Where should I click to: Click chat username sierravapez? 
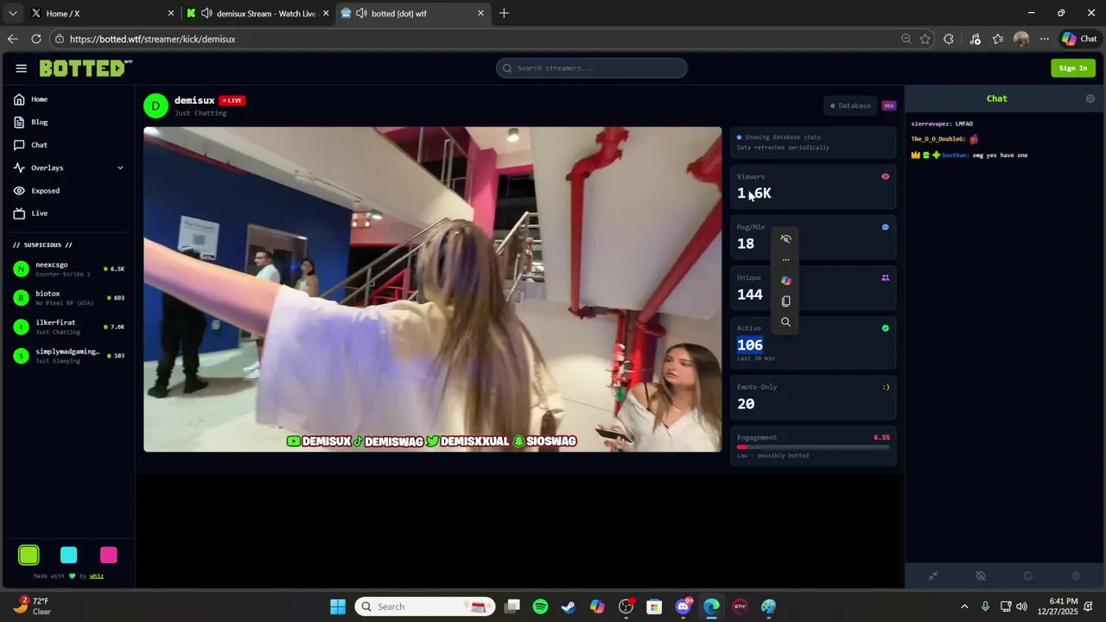click(931, 124)
